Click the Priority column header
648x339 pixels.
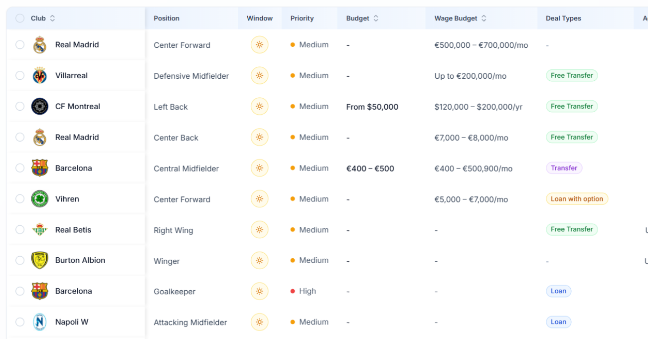[x=302, y=18]
